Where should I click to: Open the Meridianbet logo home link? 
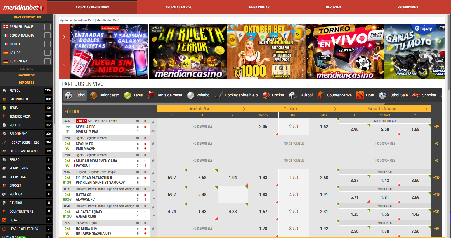[x=23, y=8]
